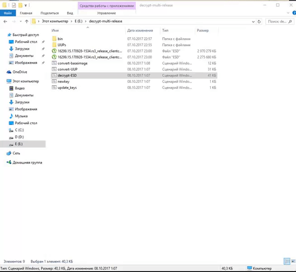Viewport: 296px width, 272px height.
Task: Select the 2 970 279 КБ ESD file
Action: pyautogui.click(x=134, y=51)
